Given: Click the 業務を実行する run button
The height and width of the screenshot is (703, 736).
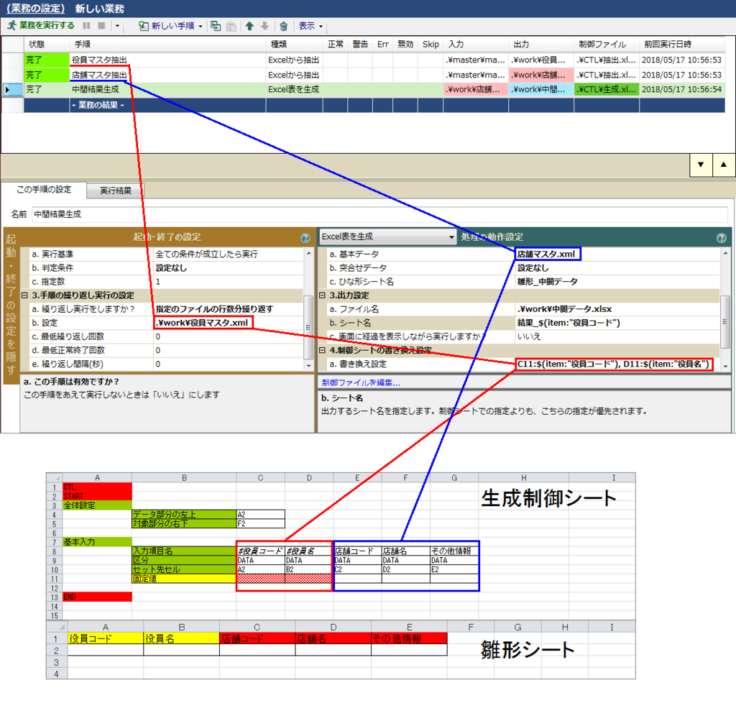Looking at the screenshot, I should tap(41, 26).
